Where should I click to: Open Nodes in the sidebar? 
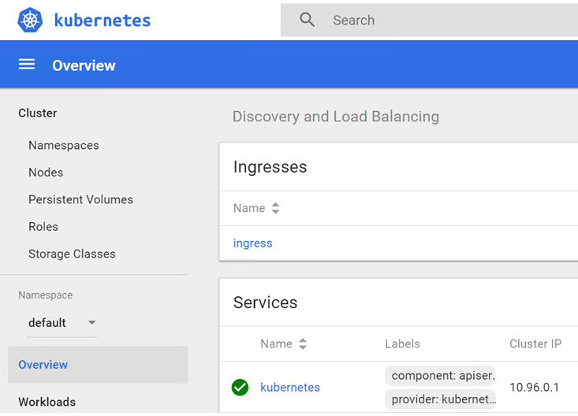(46, 173)
